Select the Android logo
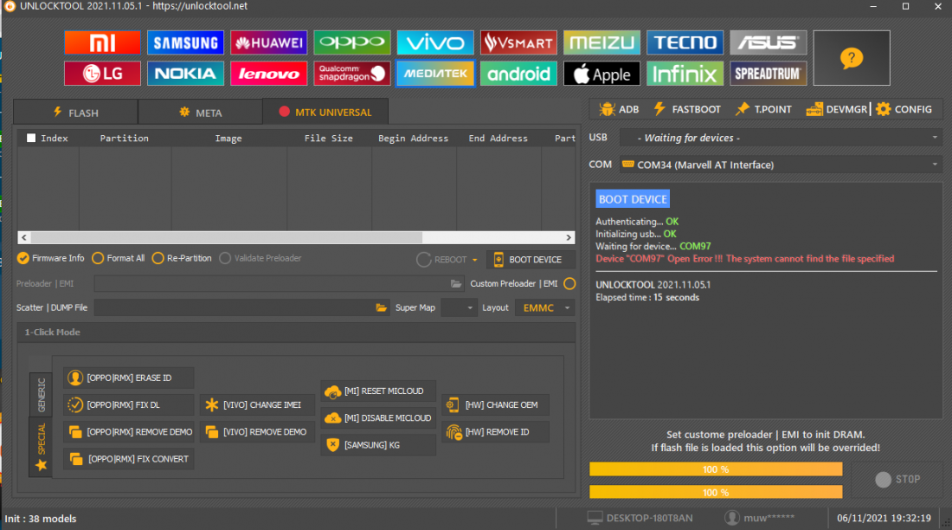Viewport: 952px width, 530px height. [x=518, y=74]
